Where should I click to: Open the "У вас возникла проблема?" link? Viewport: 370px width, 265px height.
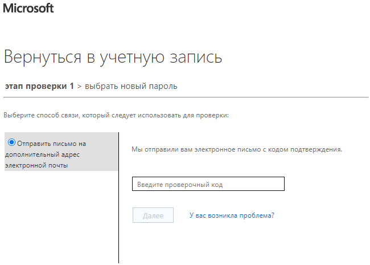(x=232, y=215)
